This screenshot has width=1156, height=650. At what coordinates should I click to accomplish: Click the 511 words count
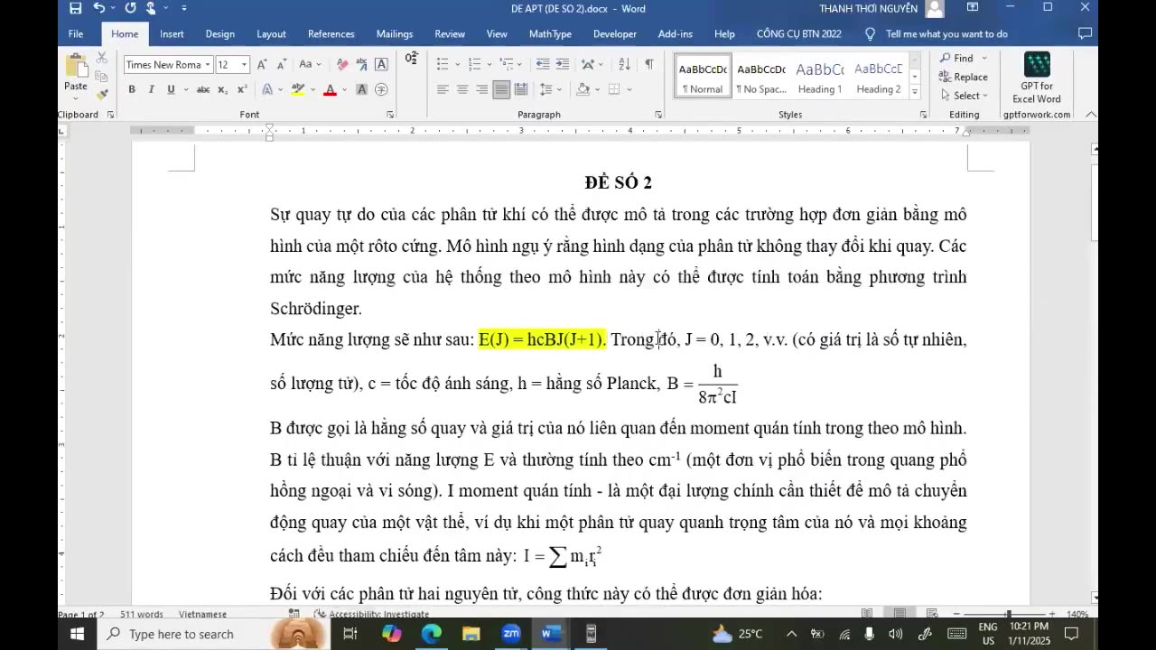[142, 614]
